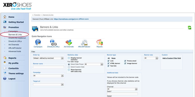The width and height of the screenshot is (195, 97).
Task: Click the Banners & Links header monitor icon
Action: [x=35, y=29]
